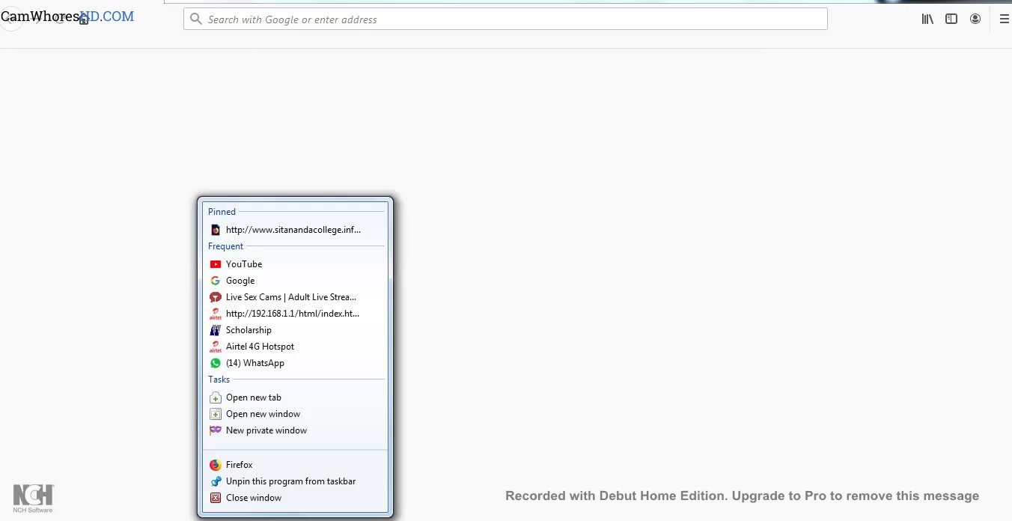Click the Google icon in the jump list
This screenshot has width=1012, height=521.
point(216,281)
